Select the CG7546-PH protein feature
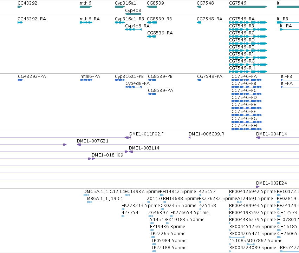Image resolution: width=299 pixels, height=253 pixels. (x=247, y=129)
